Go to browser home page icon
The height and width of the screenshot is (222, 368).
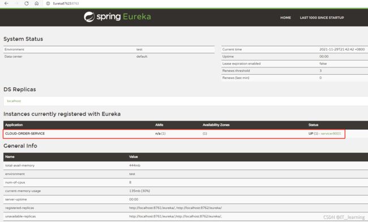pos(37,3)
